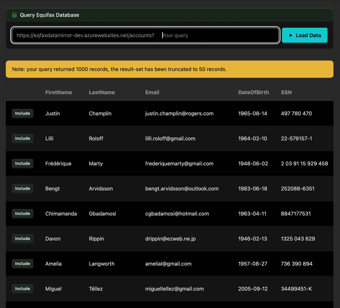Image resolution: width=340 pixels, height=308 pixels.
Task: Select email migueltellez@gmail.com
Action: (x=175, y=289)
